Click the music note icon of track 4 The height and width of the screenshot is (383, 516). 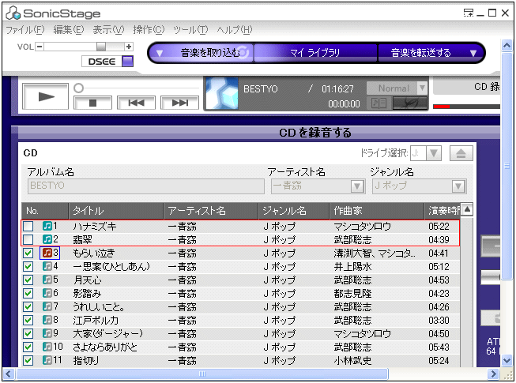point(47,266)
